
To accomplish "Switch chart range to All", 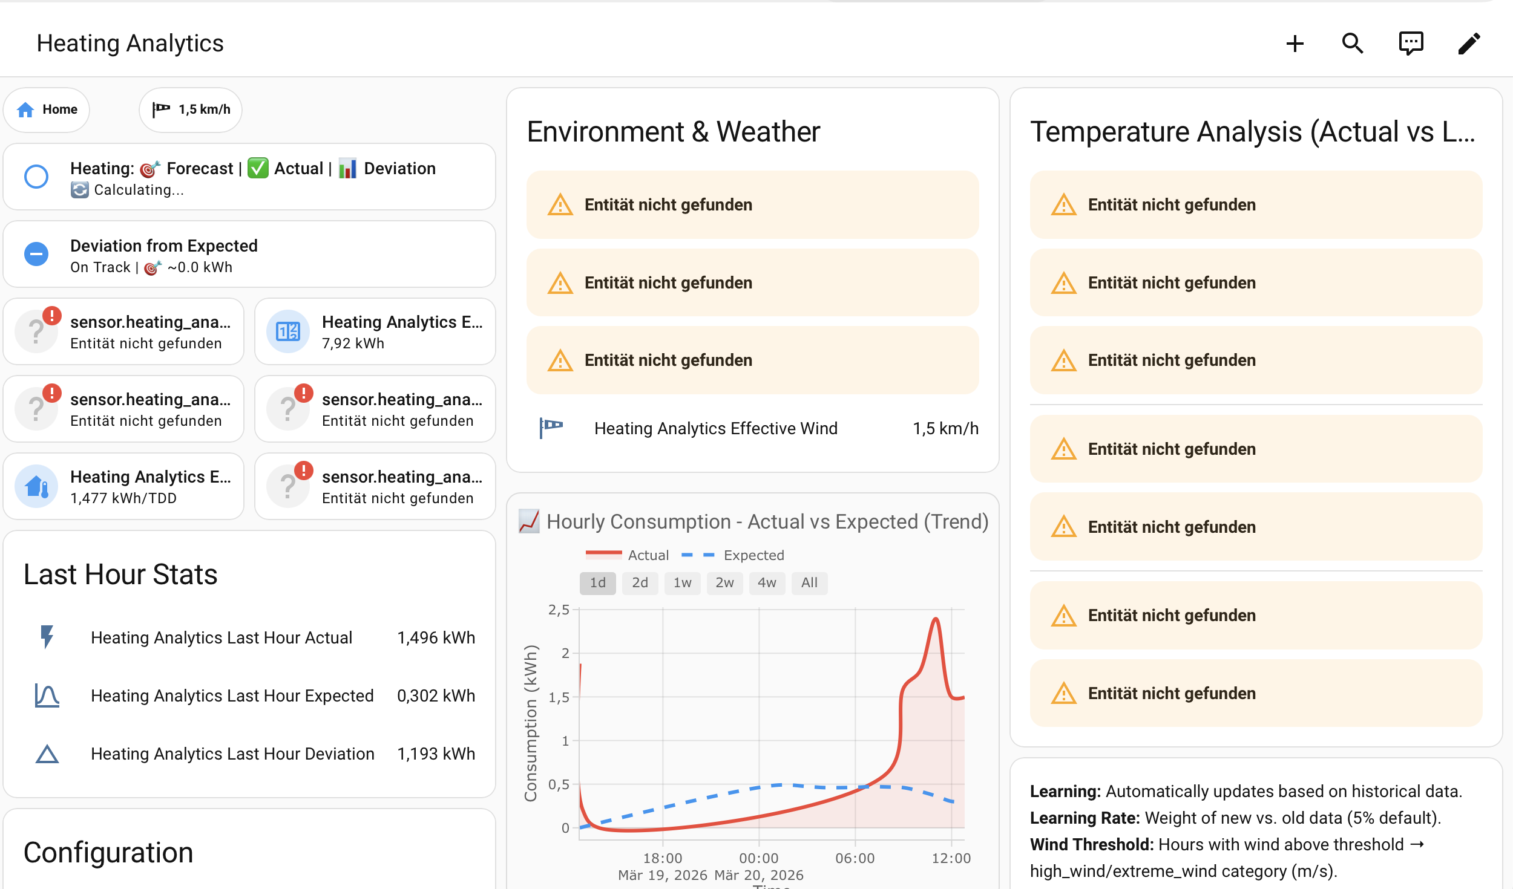I will click(x=809, y=582).
